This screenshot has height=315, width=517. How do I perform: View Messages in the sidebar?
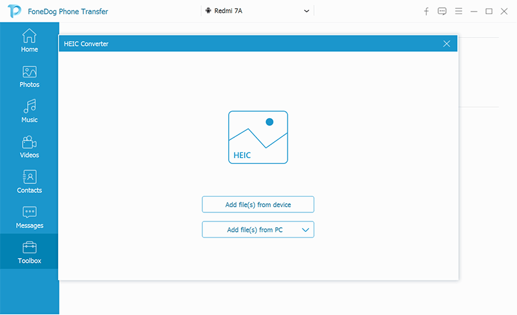[29, 217]
